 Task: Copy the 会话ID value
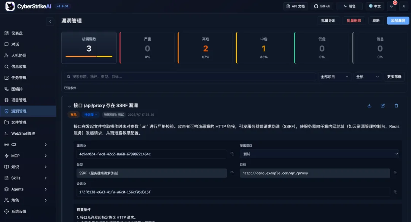(x=395, y=192)
